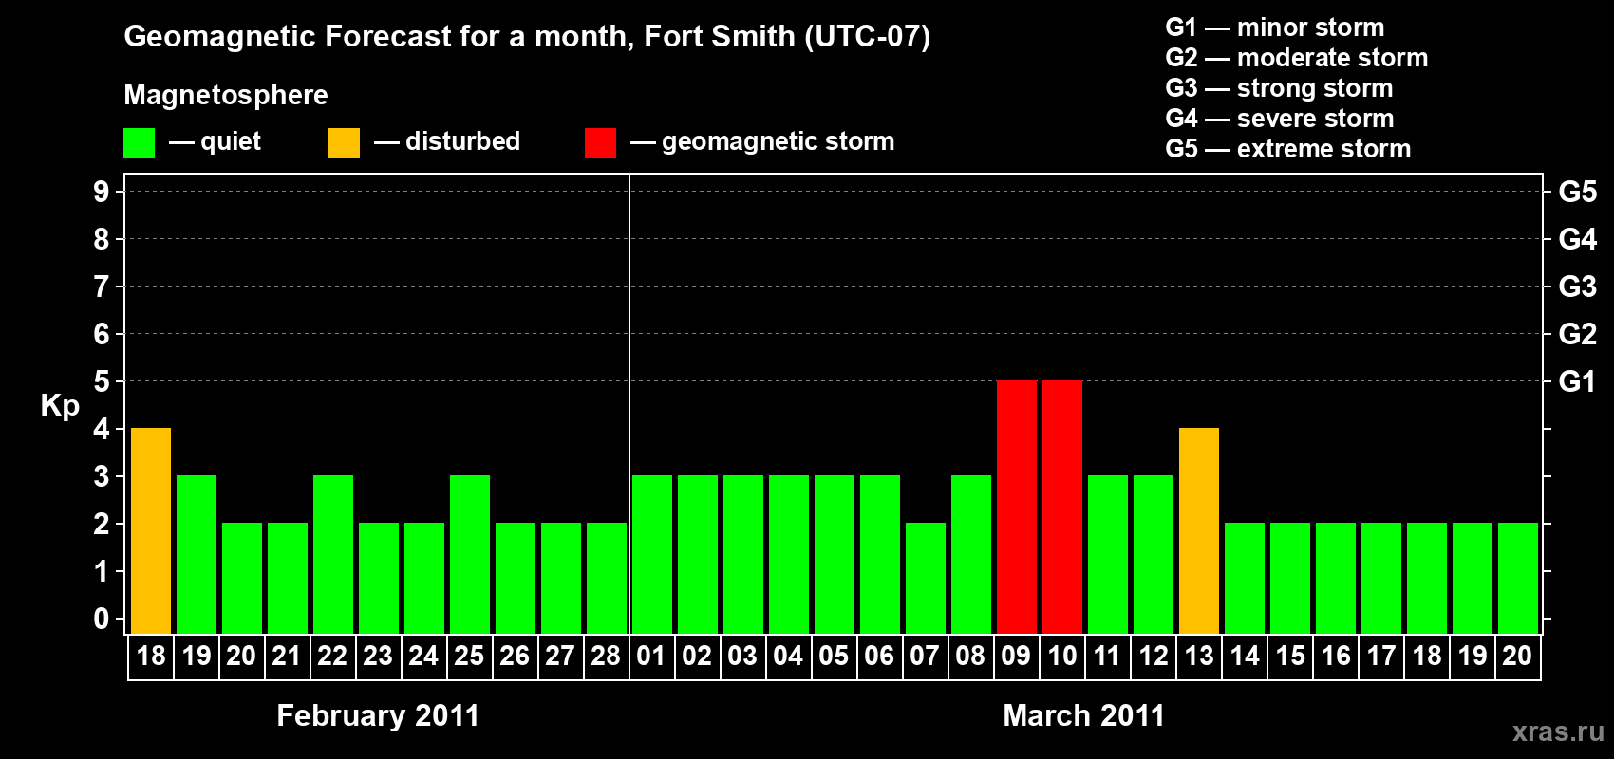The width and height of the screenshot is (1614, 759).
Task: Click the 'March 2011' month label
Action: [x=1083, y=715]
